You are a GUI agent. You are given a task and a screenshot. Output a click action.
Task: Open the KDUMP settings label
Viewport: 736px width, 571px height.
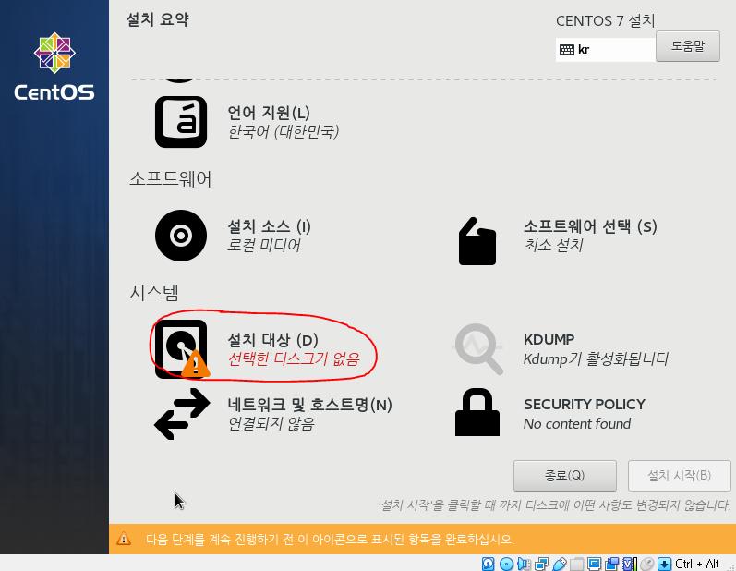click(549, 339)
